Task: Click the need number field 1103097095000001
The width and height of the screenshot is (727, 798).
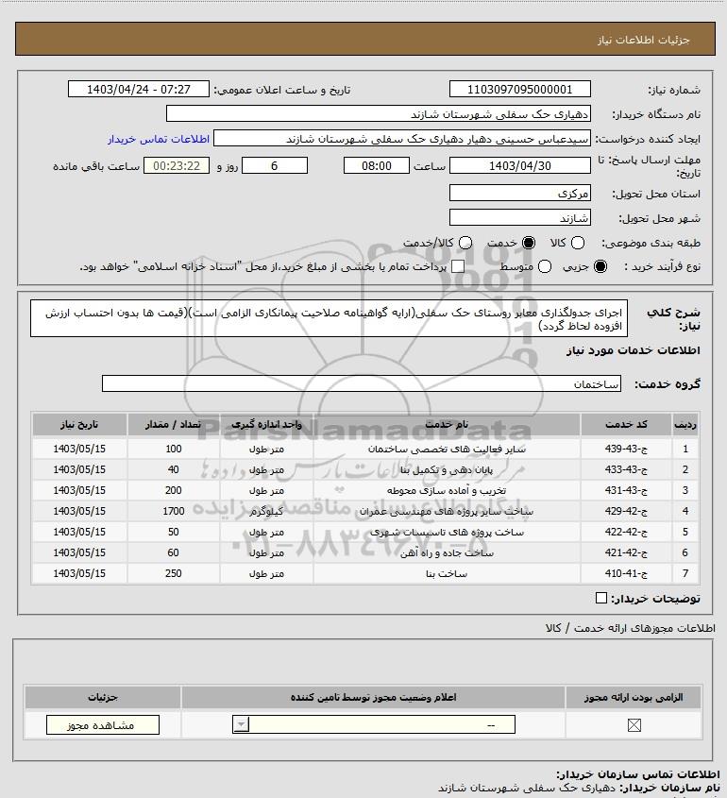Action: pos(520,90)
